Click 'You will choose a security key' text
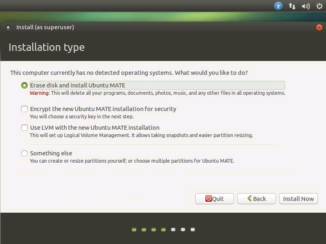Image resolution: width=326 pixels, height=244 pixels. (x=81, y=117)
